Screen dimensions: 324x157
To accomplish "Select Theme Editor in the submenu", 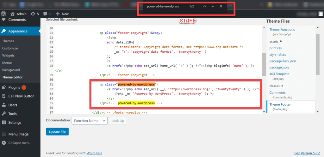I will point(12,77).
